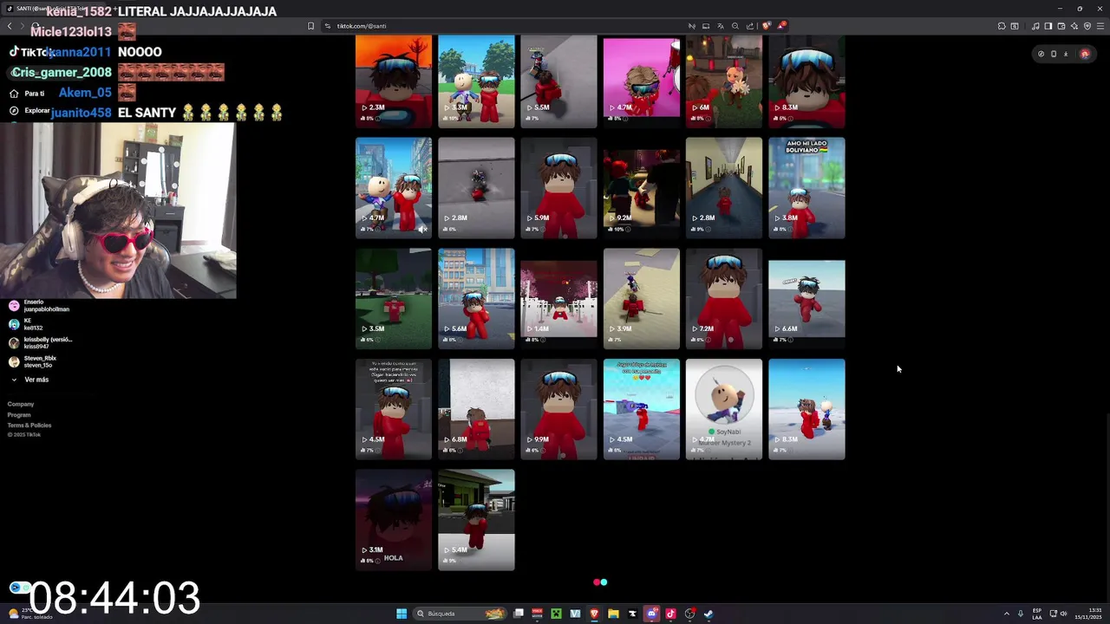Expand the Terms & Policies footer section
Screen dimensions: 1110x624
(29, 426)
